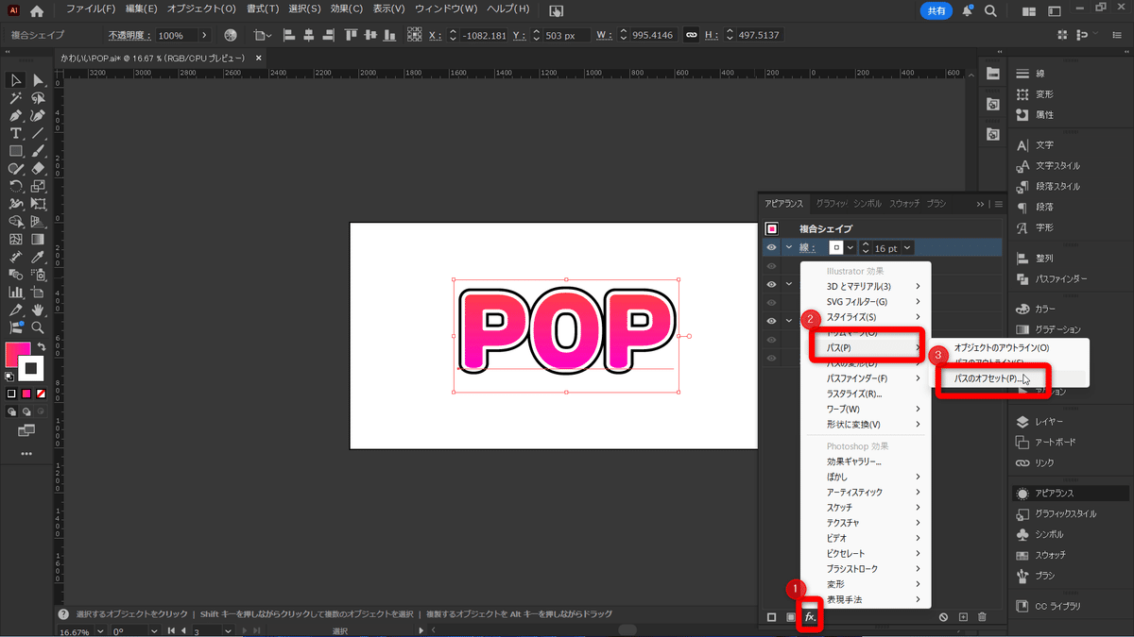Expand the 線 row chevron in Appearance

[x=788, y=246]
